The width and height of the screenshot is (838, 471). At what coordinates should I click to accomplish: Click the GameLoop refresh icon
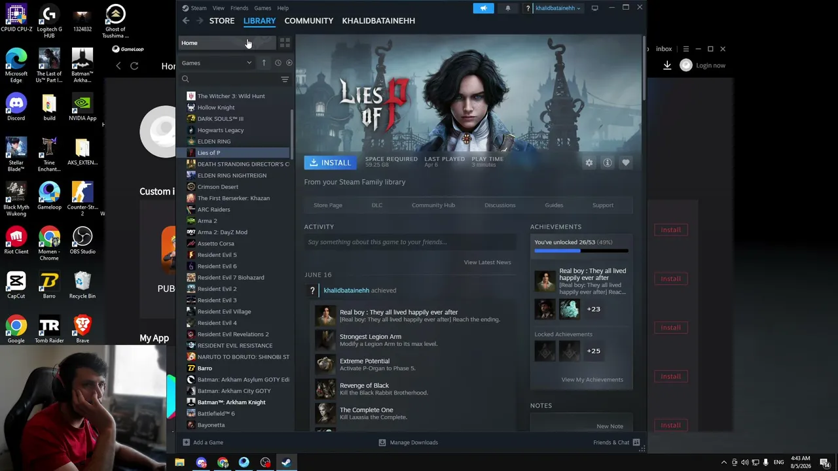click(x=134, y=65)
